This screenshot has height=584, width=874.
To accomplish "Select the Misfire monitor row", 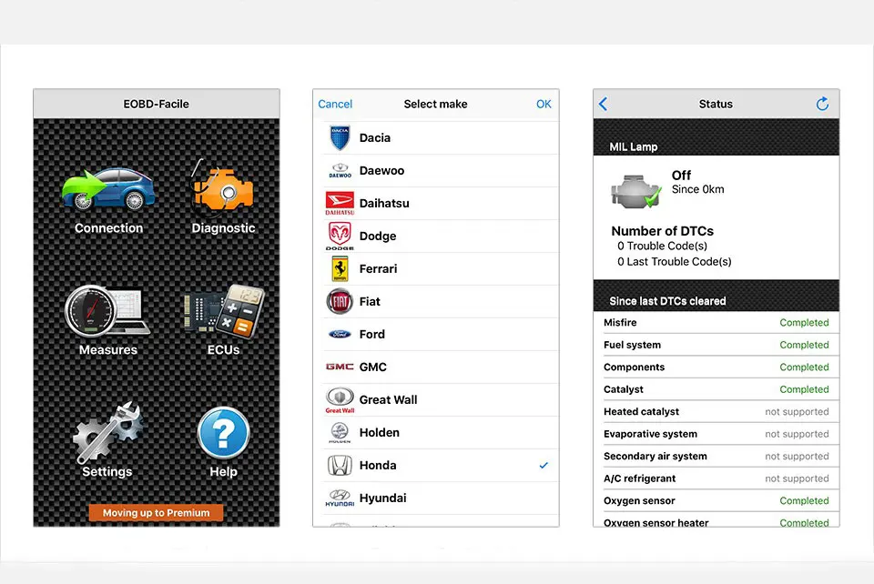I will point(716,323).
